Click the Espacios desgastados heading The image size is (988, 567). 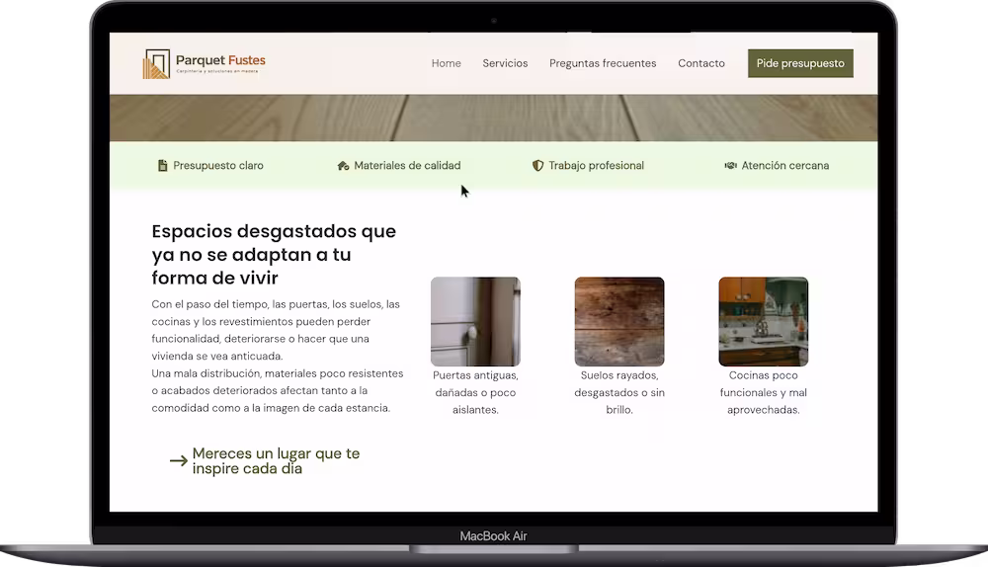coord(274,255)
